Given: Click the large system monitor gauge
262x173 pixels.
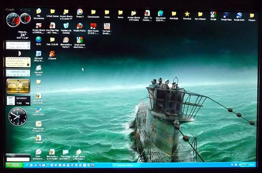Looking at the screenshot, I should click(13, 20).
